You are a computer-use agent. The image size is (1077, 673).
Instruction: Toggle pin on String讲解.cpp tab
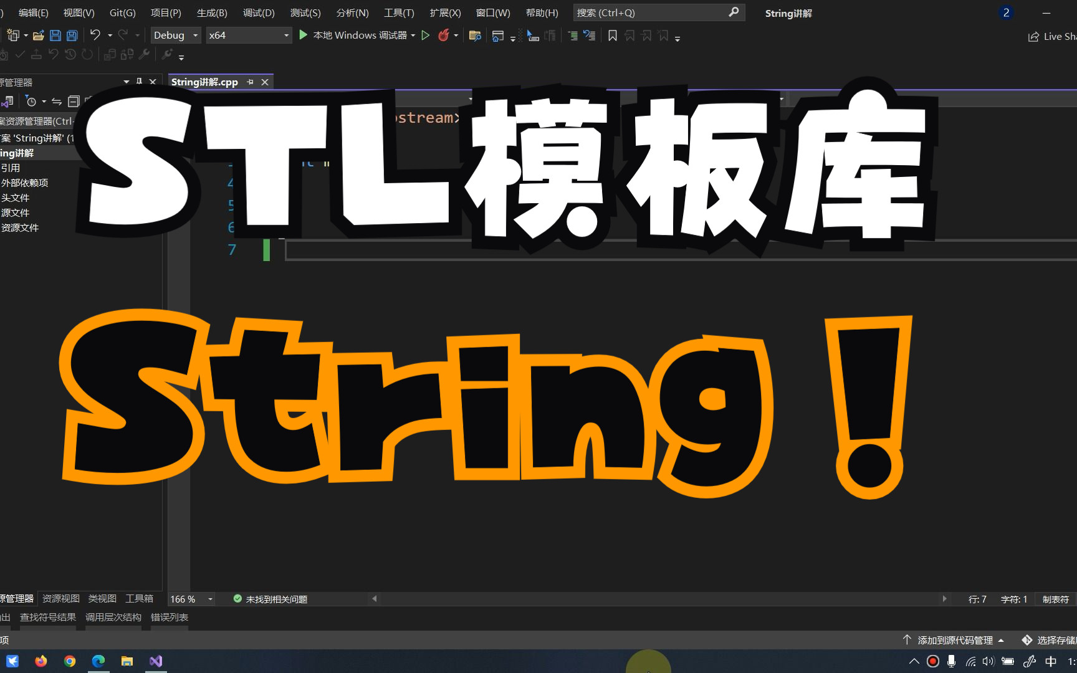pyautogui.click(x=250, y=82)
